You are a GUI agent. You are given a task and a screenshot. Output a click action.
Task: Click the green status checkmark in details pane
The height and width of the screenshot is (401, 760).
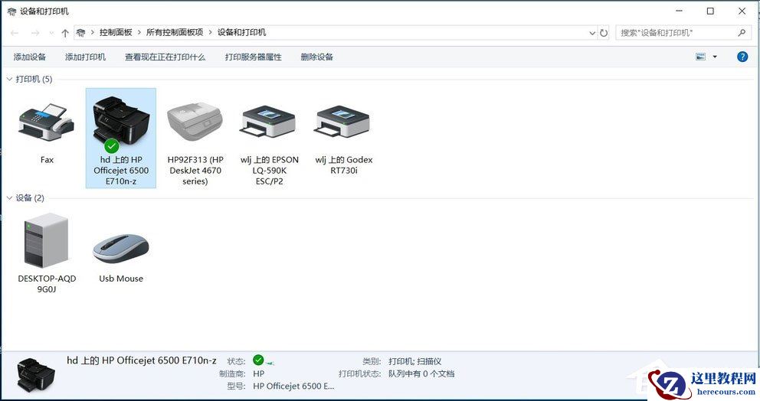click(258, 360)
